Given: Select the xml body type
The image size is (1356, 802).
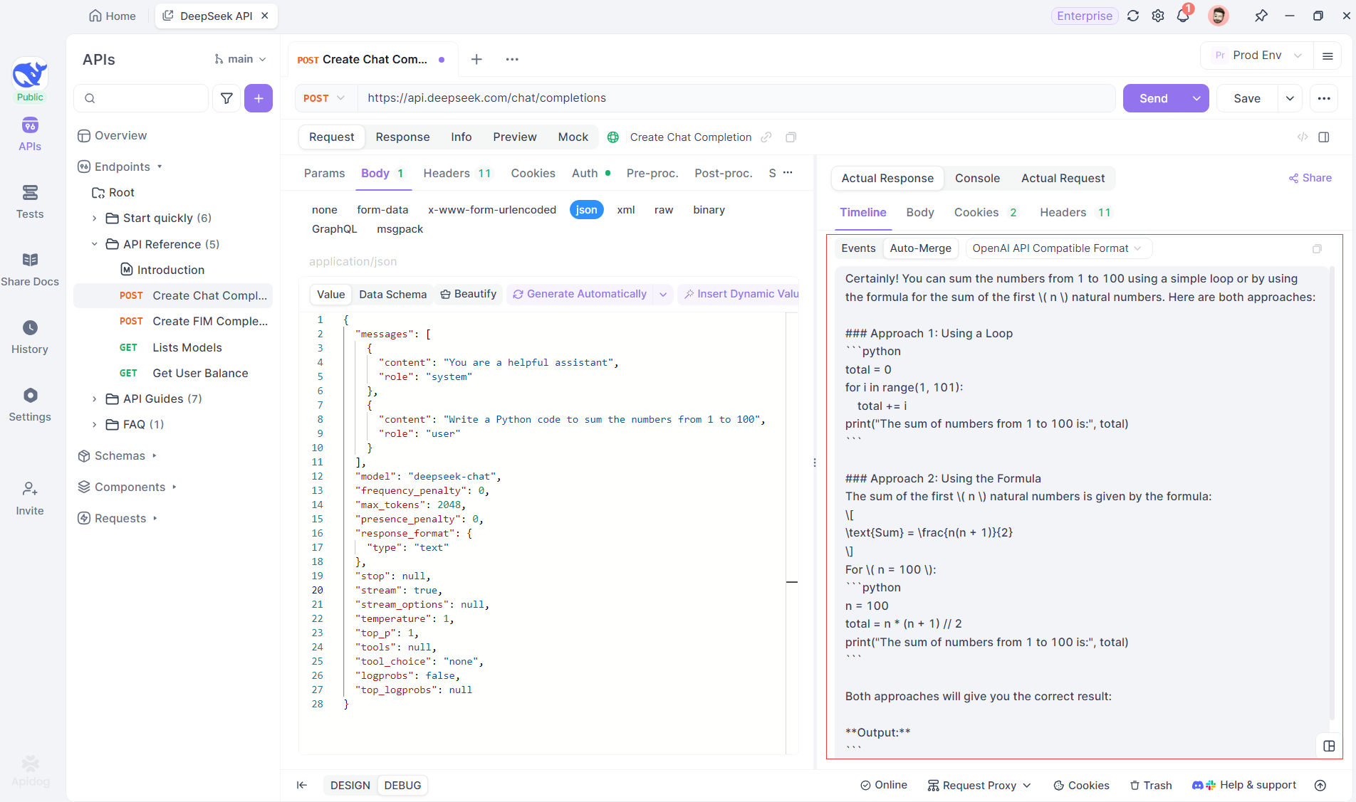Looking at the screenshot, I should click(x=626, y=210).
